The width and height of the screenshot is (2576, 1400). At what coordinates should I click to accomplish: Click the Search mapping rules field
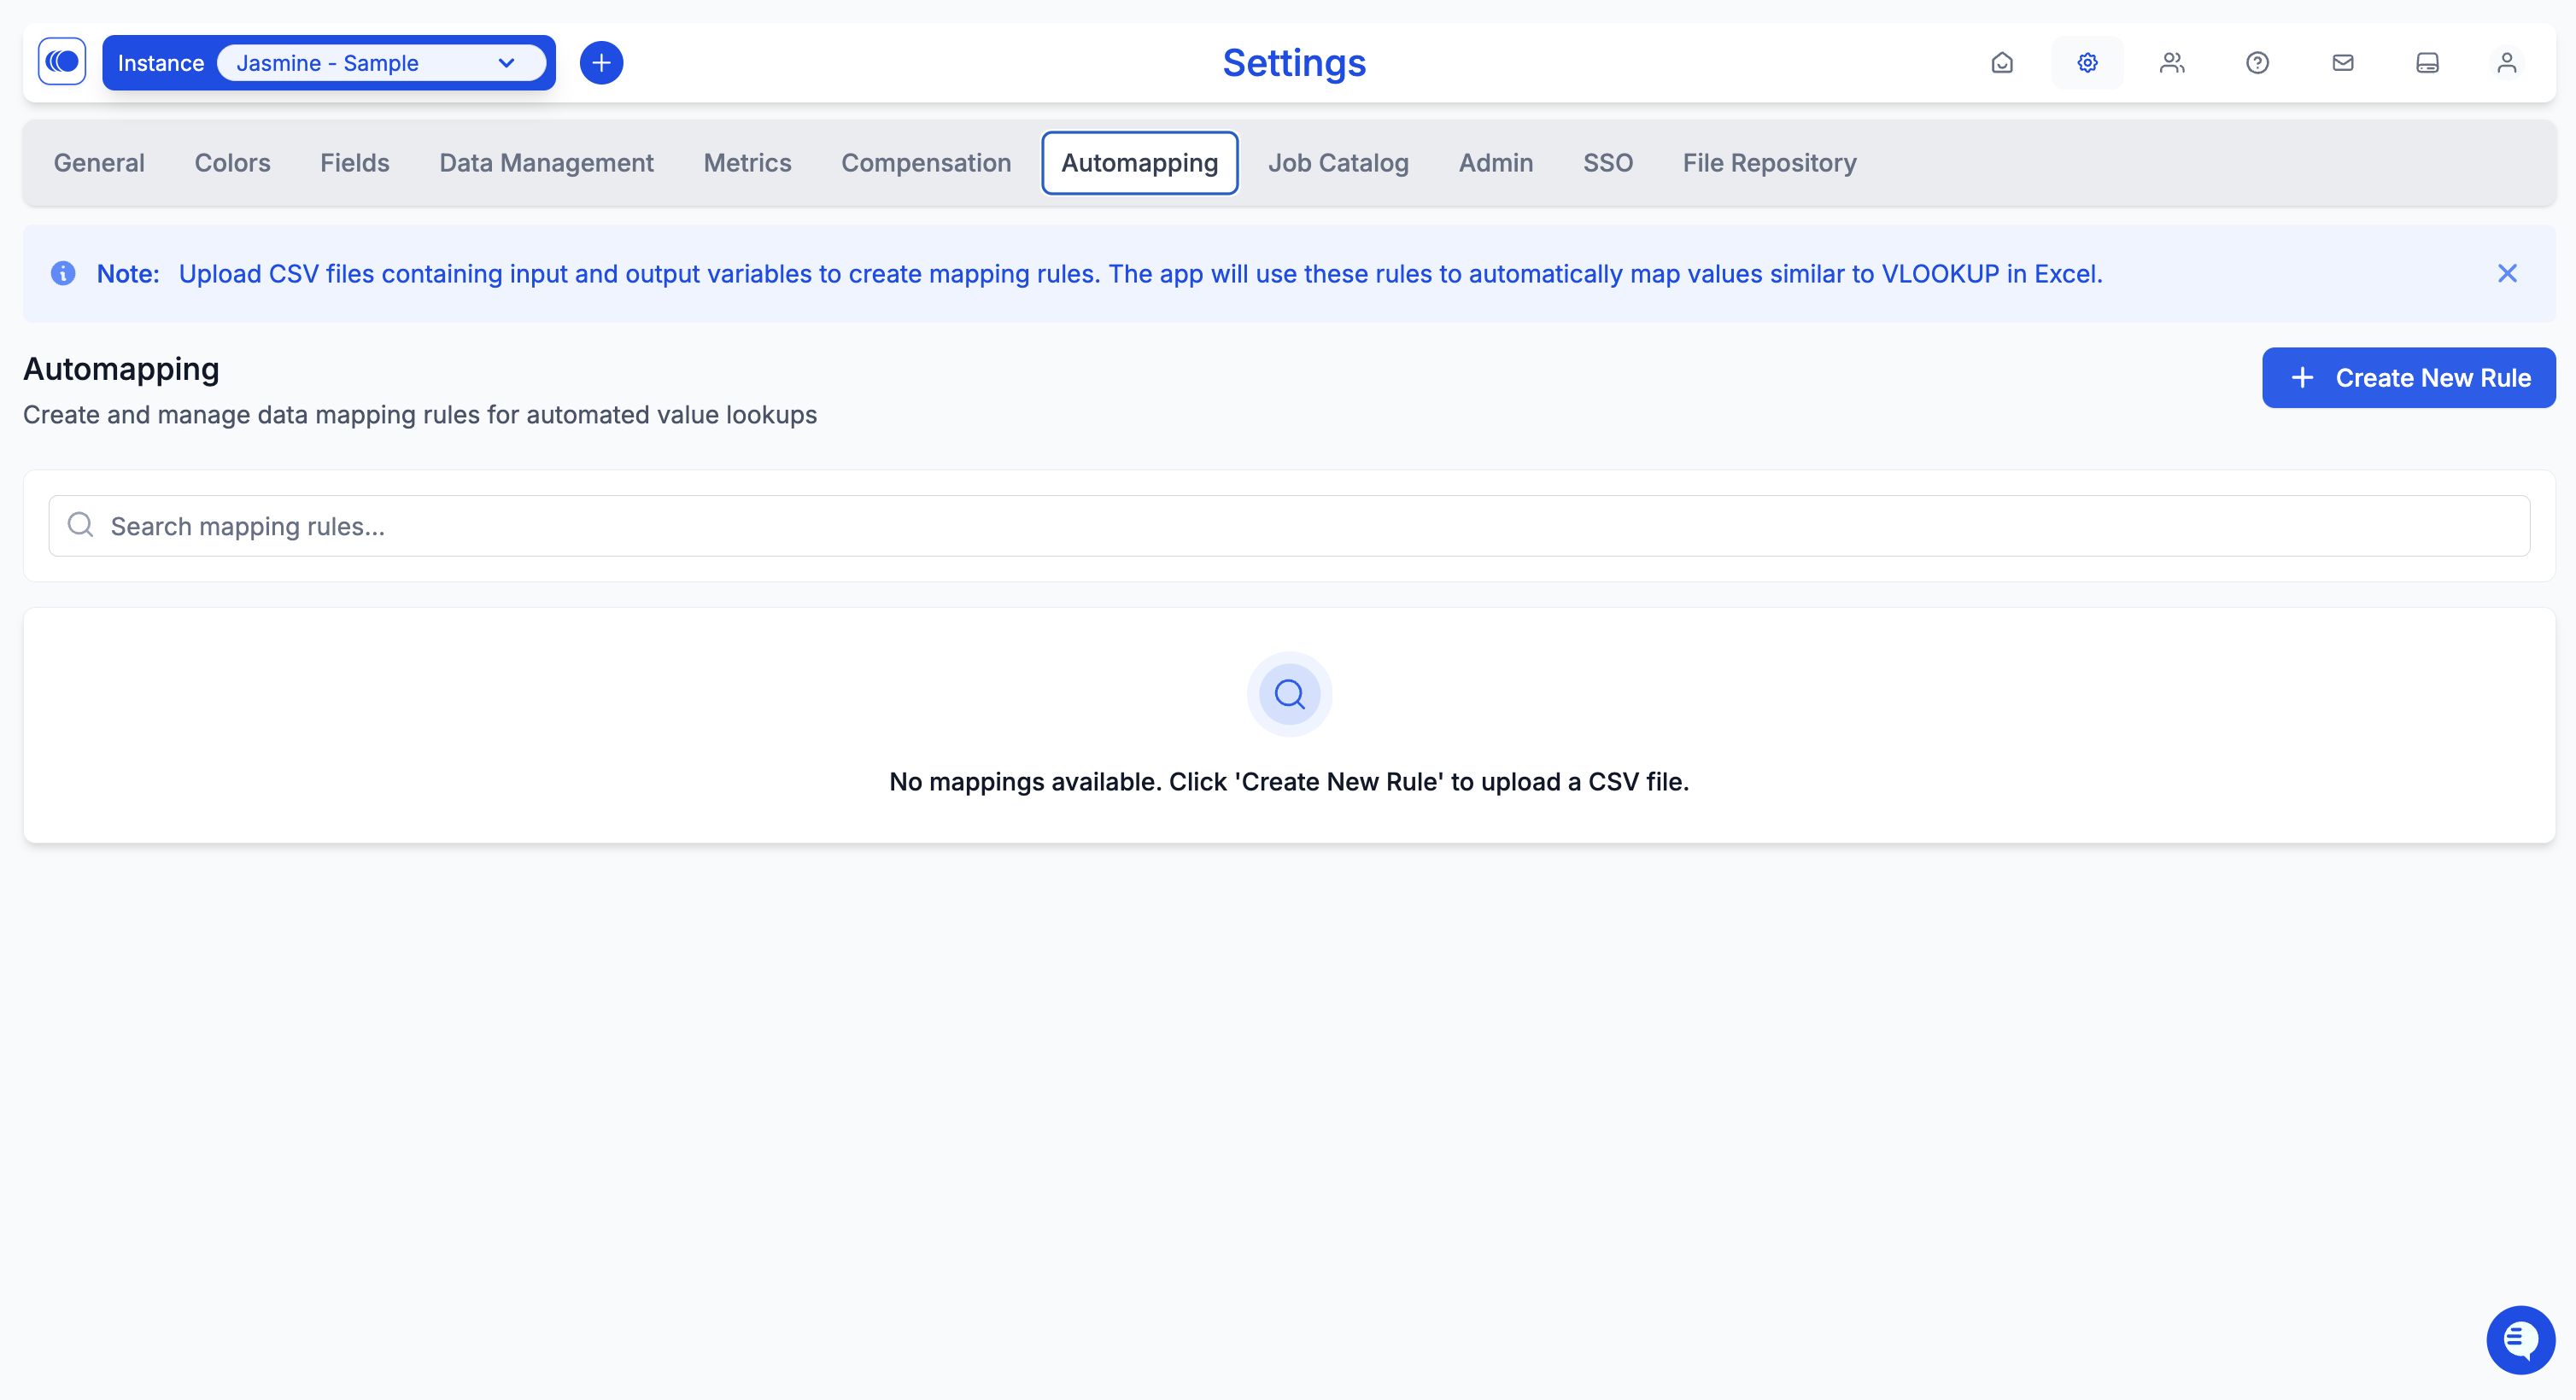(1288, 527)
